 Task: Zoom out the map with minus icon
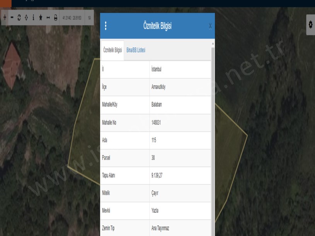point(12,18)
